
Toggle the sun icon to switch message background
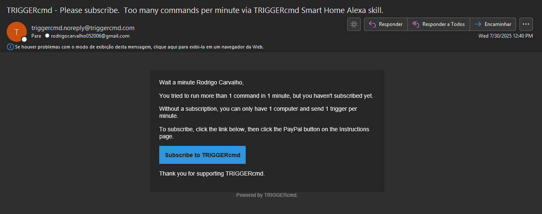(x=354, y=24)
